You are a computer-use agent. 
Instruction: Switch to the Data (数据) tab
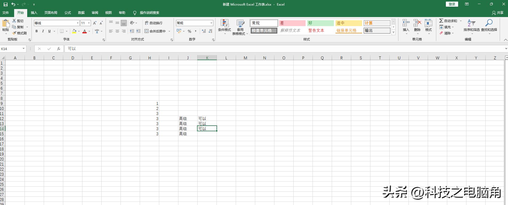(x=81, y=13)
